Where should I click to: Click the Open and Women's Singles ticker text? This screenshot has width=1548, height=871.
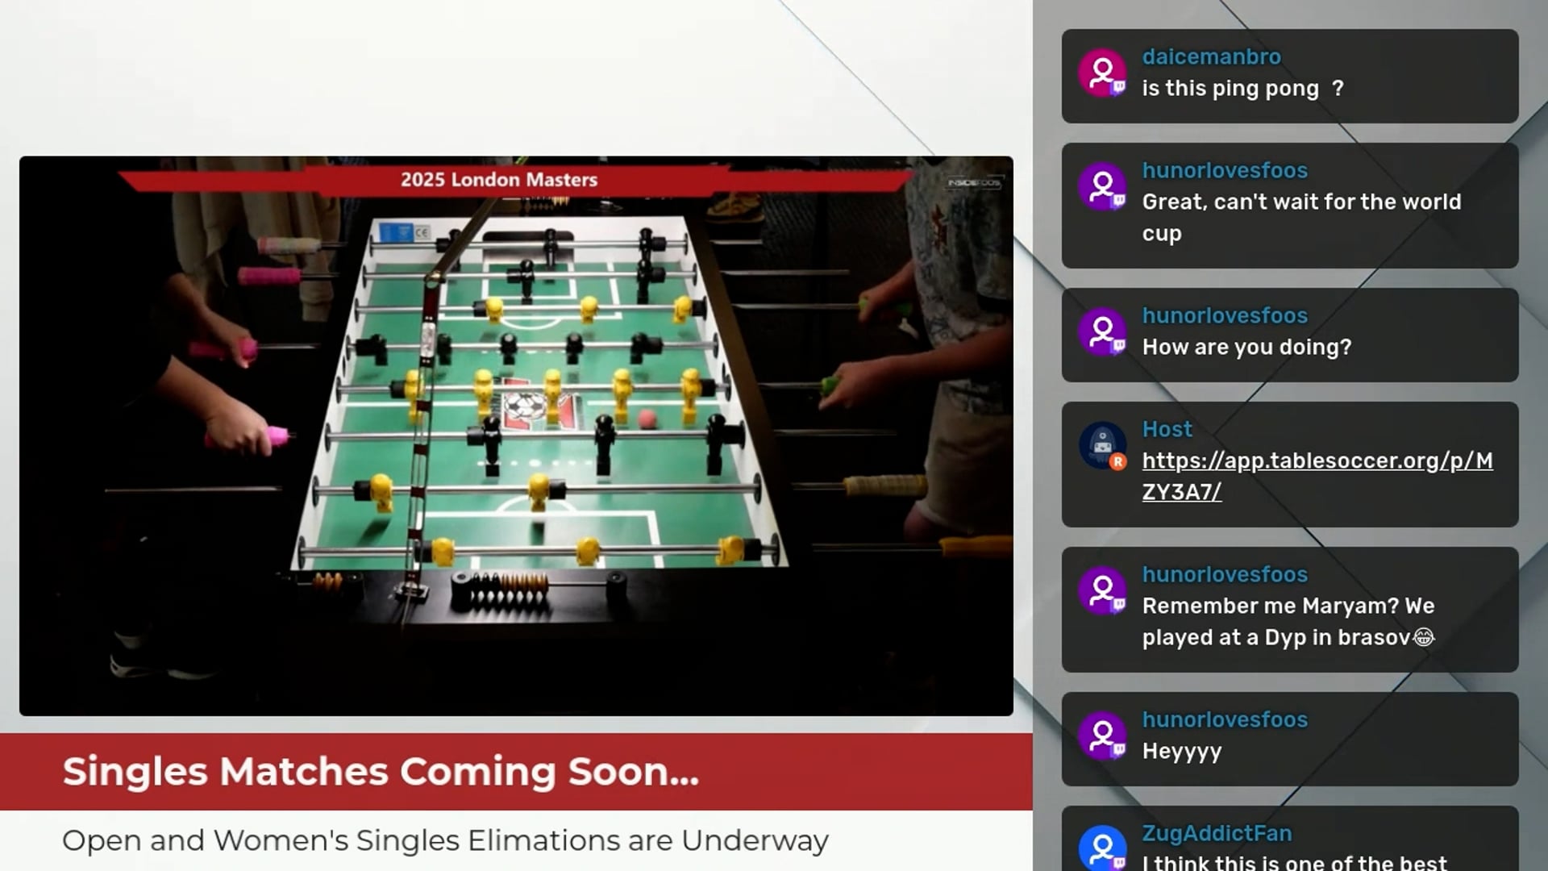point(445,840)
